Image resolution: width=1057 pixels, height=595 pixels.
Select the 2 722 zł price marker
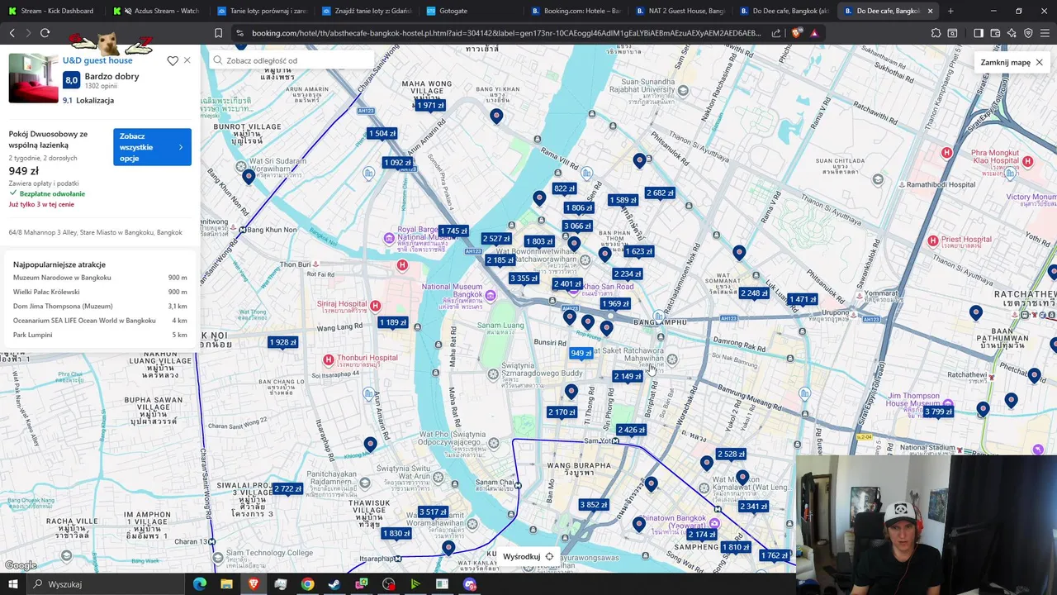coord(287,488)
